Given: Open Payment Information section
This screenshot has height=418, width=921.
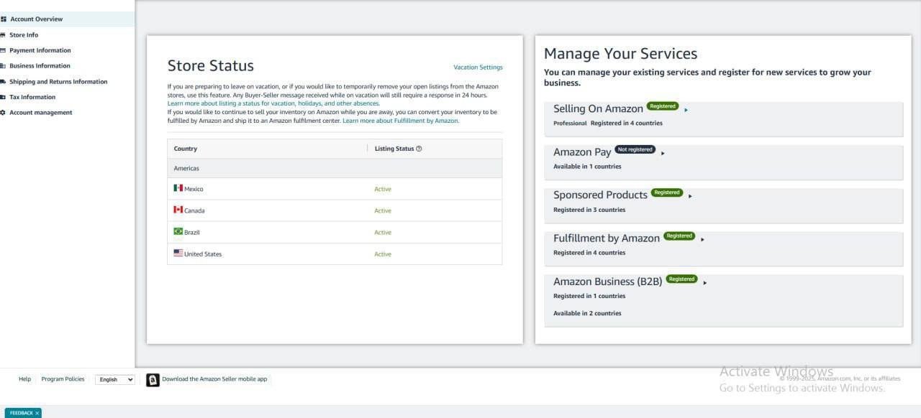Looking at the screenshot, I should click(40, 50).
